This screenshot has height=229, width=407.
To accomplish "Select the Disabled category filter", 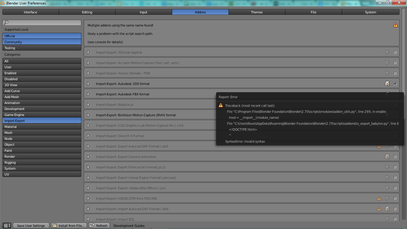I will (x=42, y=79).
